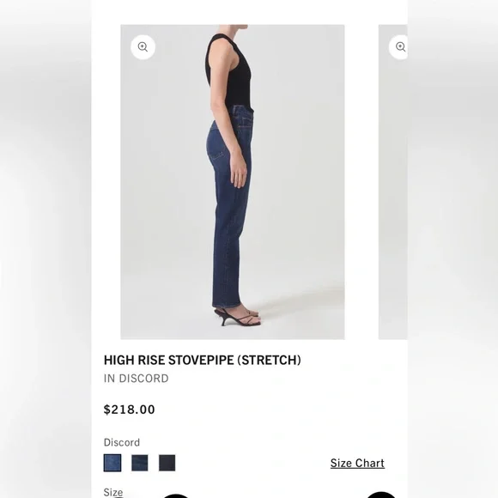Select the selected Discord blue swatch
The width and height of the screenshot is (498, 498).
coord(112,463)
